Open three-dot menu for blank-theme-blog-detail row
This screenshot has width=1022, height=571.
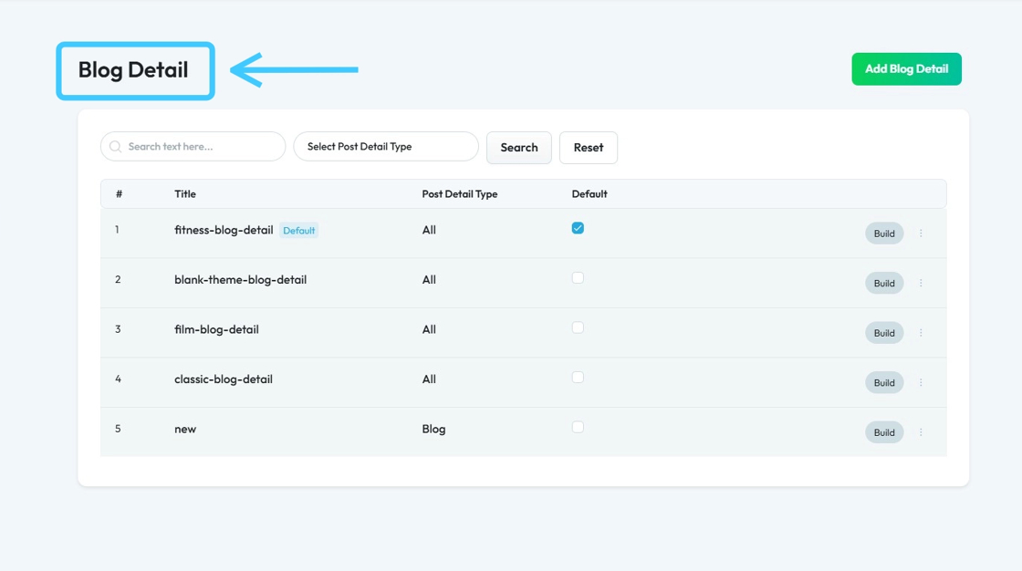click(921, 283)
